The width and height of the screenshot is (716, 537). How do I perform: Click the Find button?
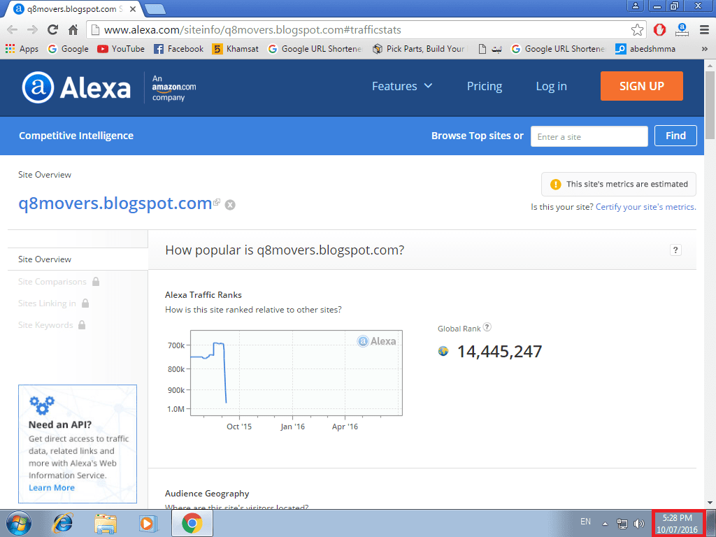tap(675, 136)
